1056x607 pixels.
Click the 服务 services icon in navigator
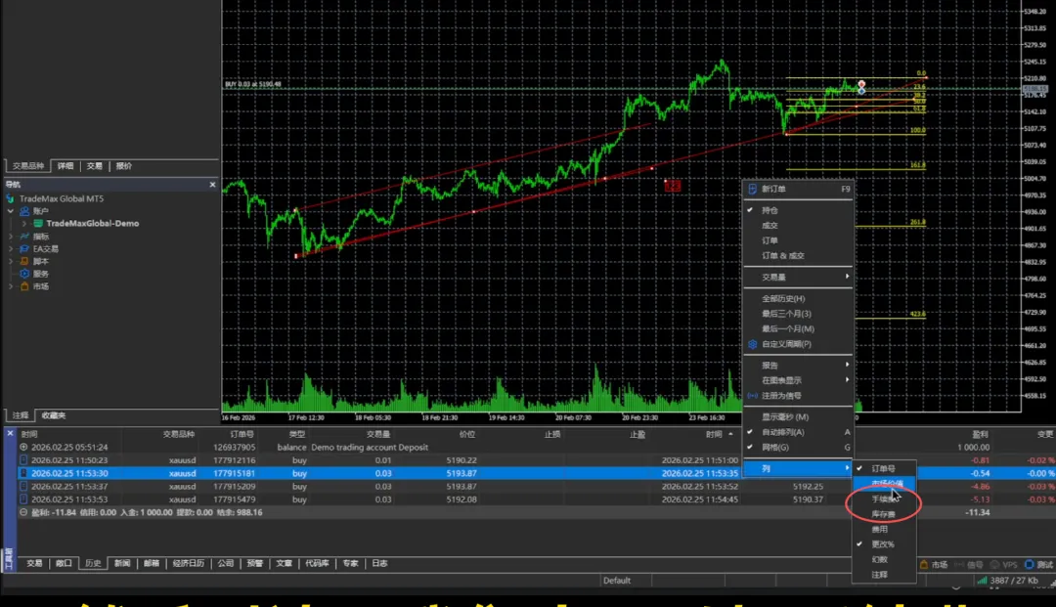24,274
